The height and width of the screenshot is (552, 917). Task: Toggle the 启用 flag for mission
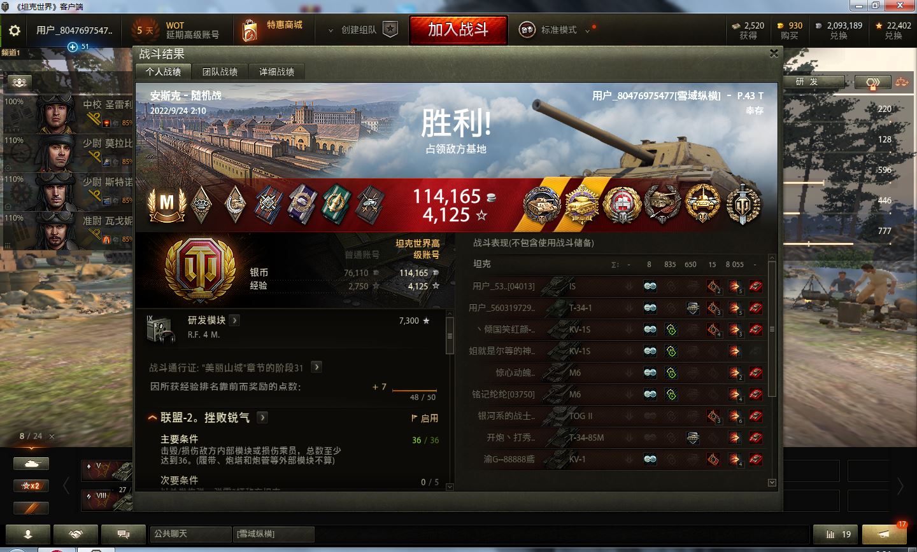coord(425,418)
